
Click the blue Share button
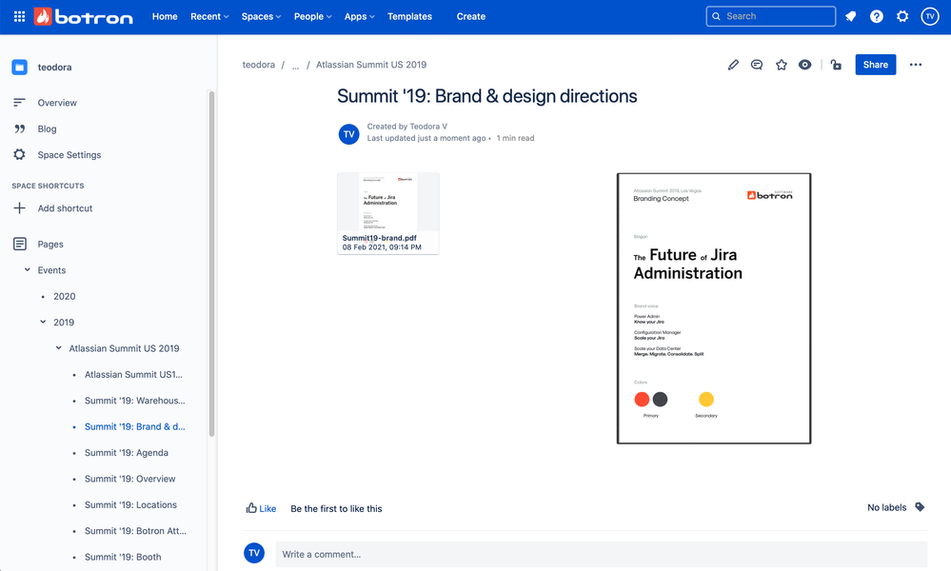[x=875, y=65]
